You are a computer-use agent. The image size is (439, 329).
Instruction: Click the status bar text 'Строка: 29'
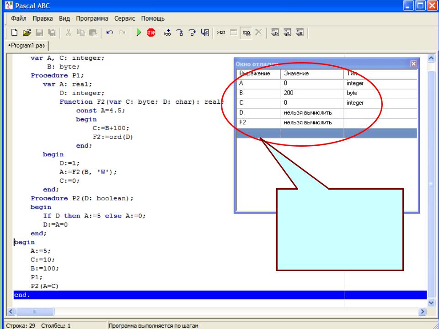point(21,326)
